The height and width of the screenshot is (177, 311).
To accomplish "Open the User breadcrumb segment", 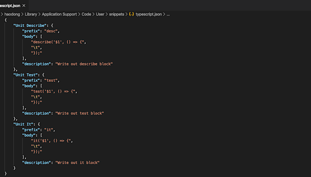I will (100, 14).
